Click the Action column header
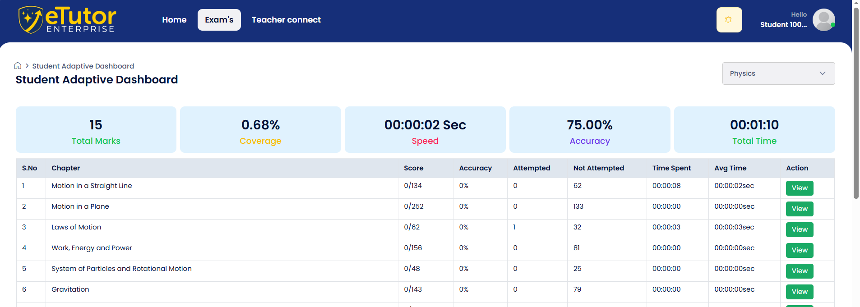This screenshot has width=860, height=307. point(797,168)
